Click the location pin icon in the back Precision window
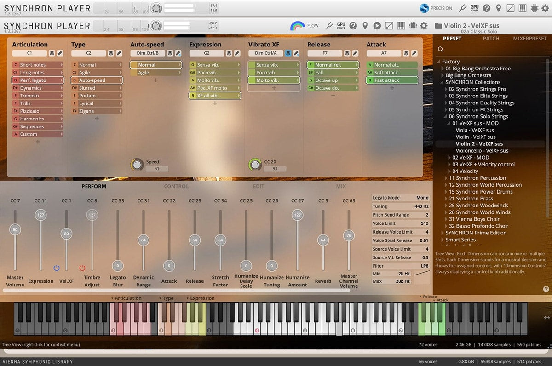The width and height of the screenshot is (552, 366). [499, 8]
